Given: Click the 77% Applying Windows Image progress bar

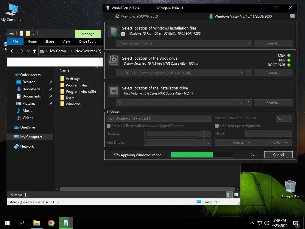Looking at the screenshot, I should 202,155.
